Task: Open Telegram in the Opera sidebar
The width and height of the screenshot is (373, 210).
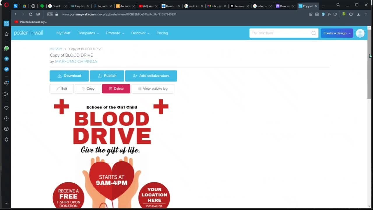Action: tap(6, 59)
